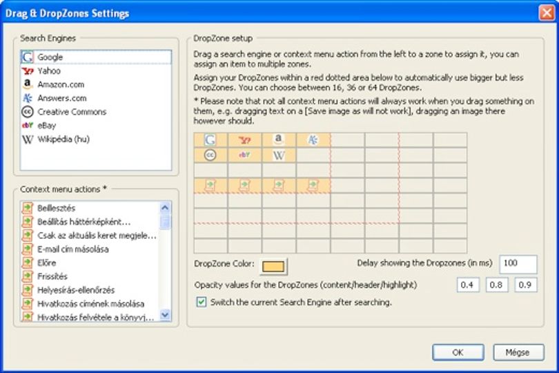Image resolution: width=559 pixels, height=373 pixels.
Task: Open the DropZone Color swatch picker
Action: click(273, 266)
